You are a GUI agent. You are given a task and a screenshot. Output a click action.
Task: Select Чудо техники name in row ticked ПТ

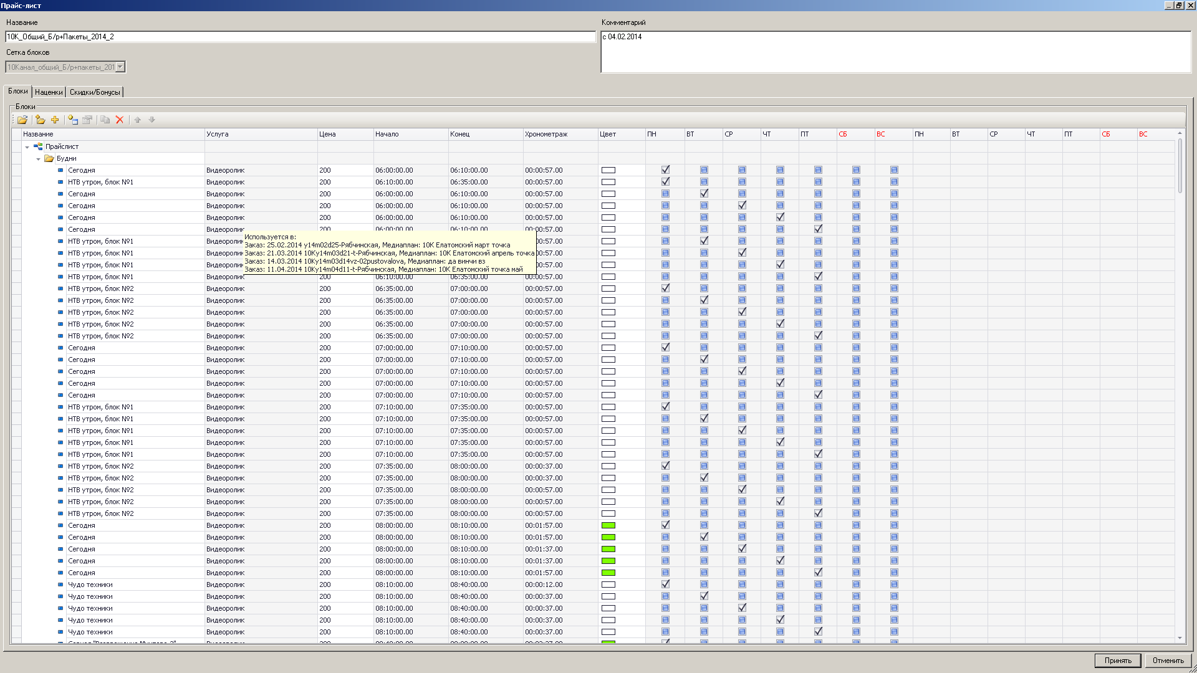point(90,632)
